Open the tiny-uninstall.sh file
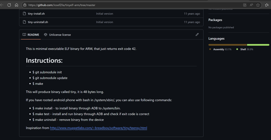The height and width of the screenshot is (140, 271). 38,22
